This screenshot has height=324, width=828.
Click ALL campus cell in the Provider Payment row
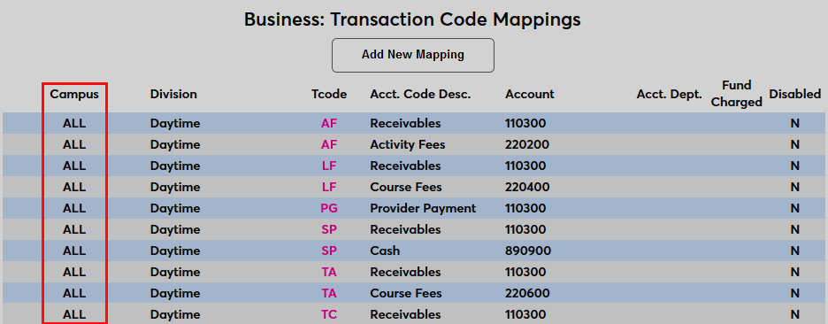point(74,208)
